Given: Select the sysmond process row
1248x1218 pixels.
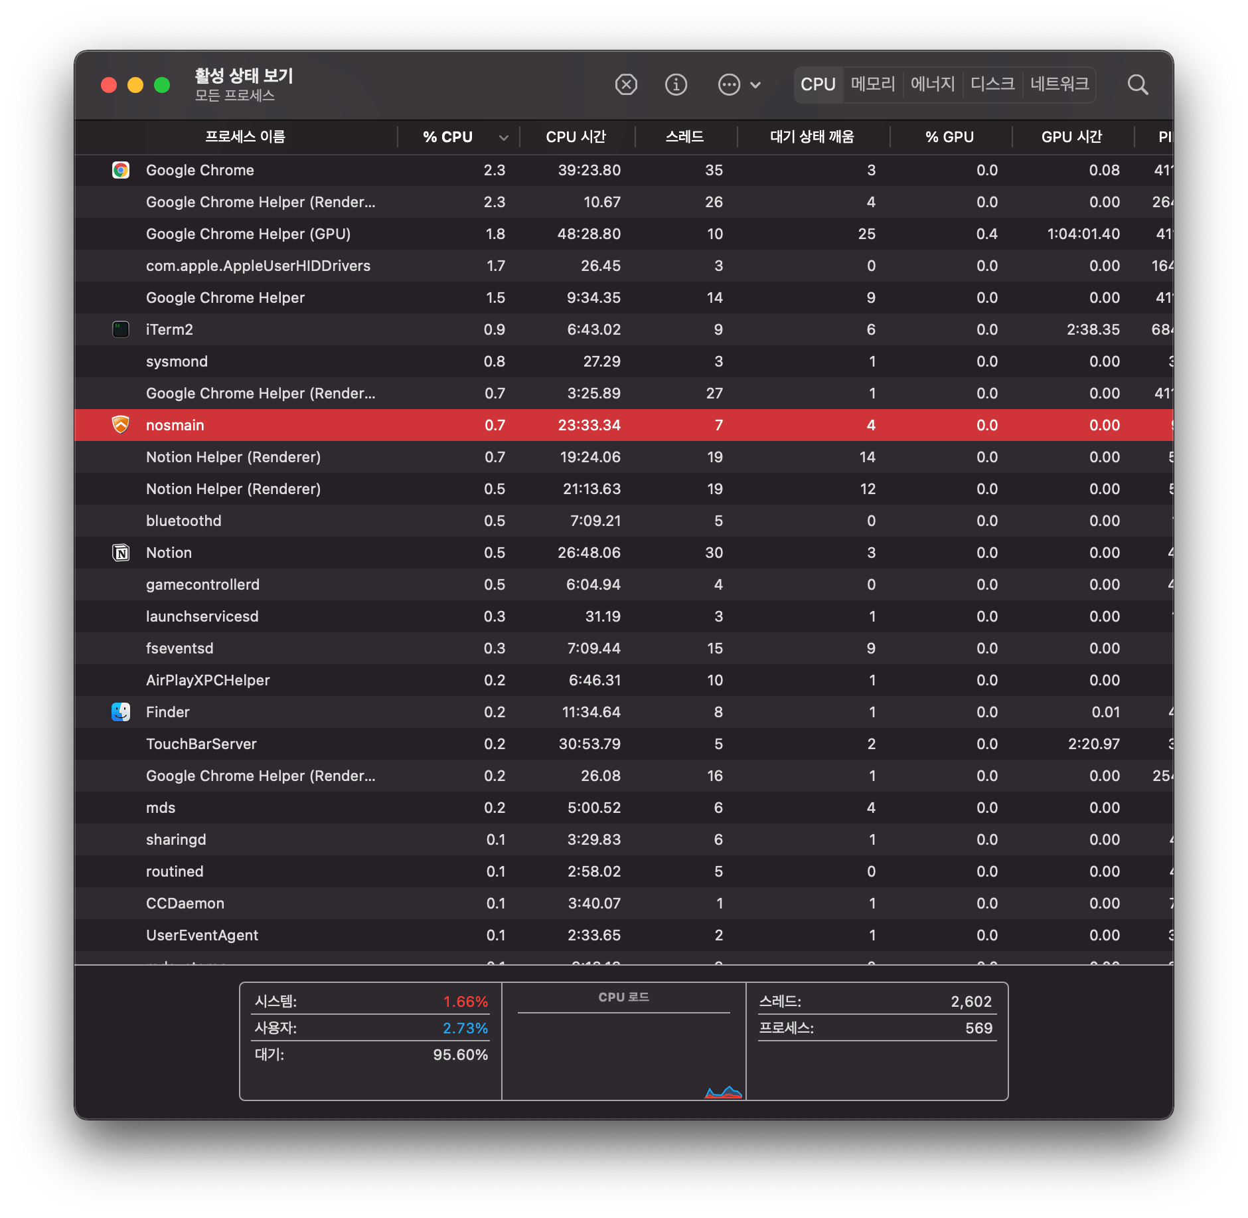Looking at the screenshot, I should point(624,361).
